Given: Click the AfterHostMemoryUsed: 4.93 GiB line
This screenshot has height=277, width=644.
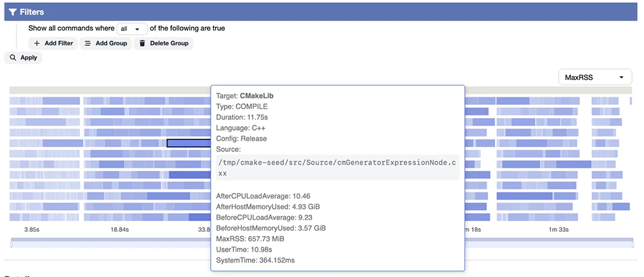Looking at the screenshot, I should click(268, 207).
